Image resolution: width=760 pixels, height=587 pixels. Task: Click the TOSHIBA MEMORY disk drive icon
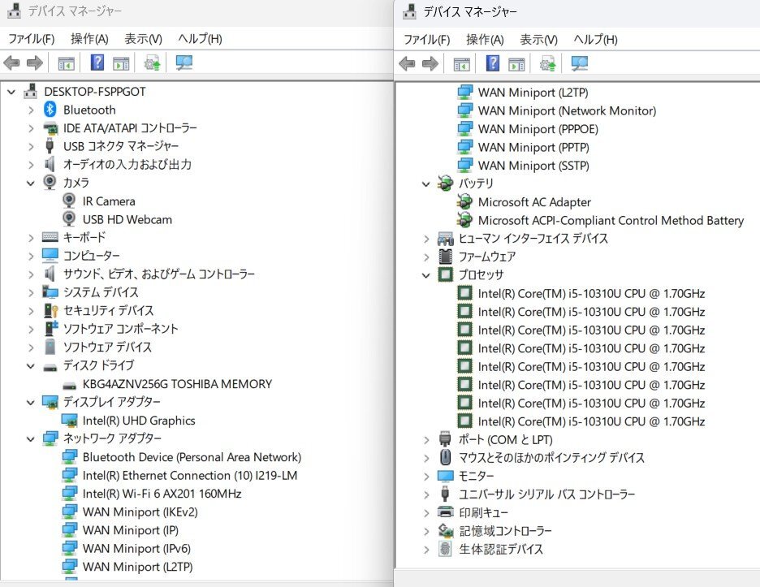pos(69,386)
